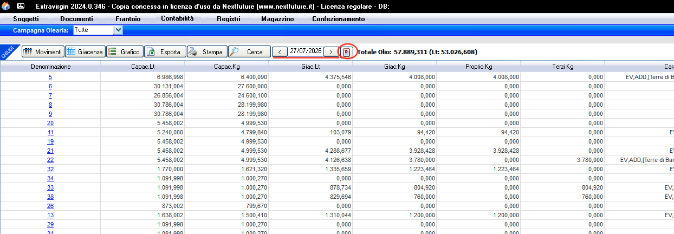This screenshot has height=234, width=674.
Task: Select cell value 1.335,659
Action: pos(339,169)
